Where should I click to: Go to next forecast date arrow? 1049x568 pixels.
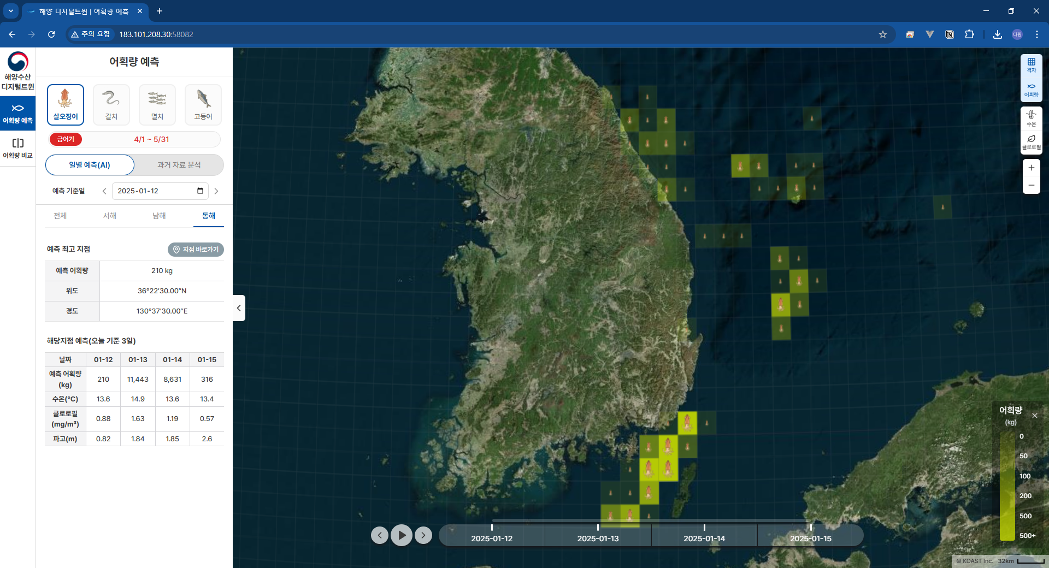[x=216, y=191]
